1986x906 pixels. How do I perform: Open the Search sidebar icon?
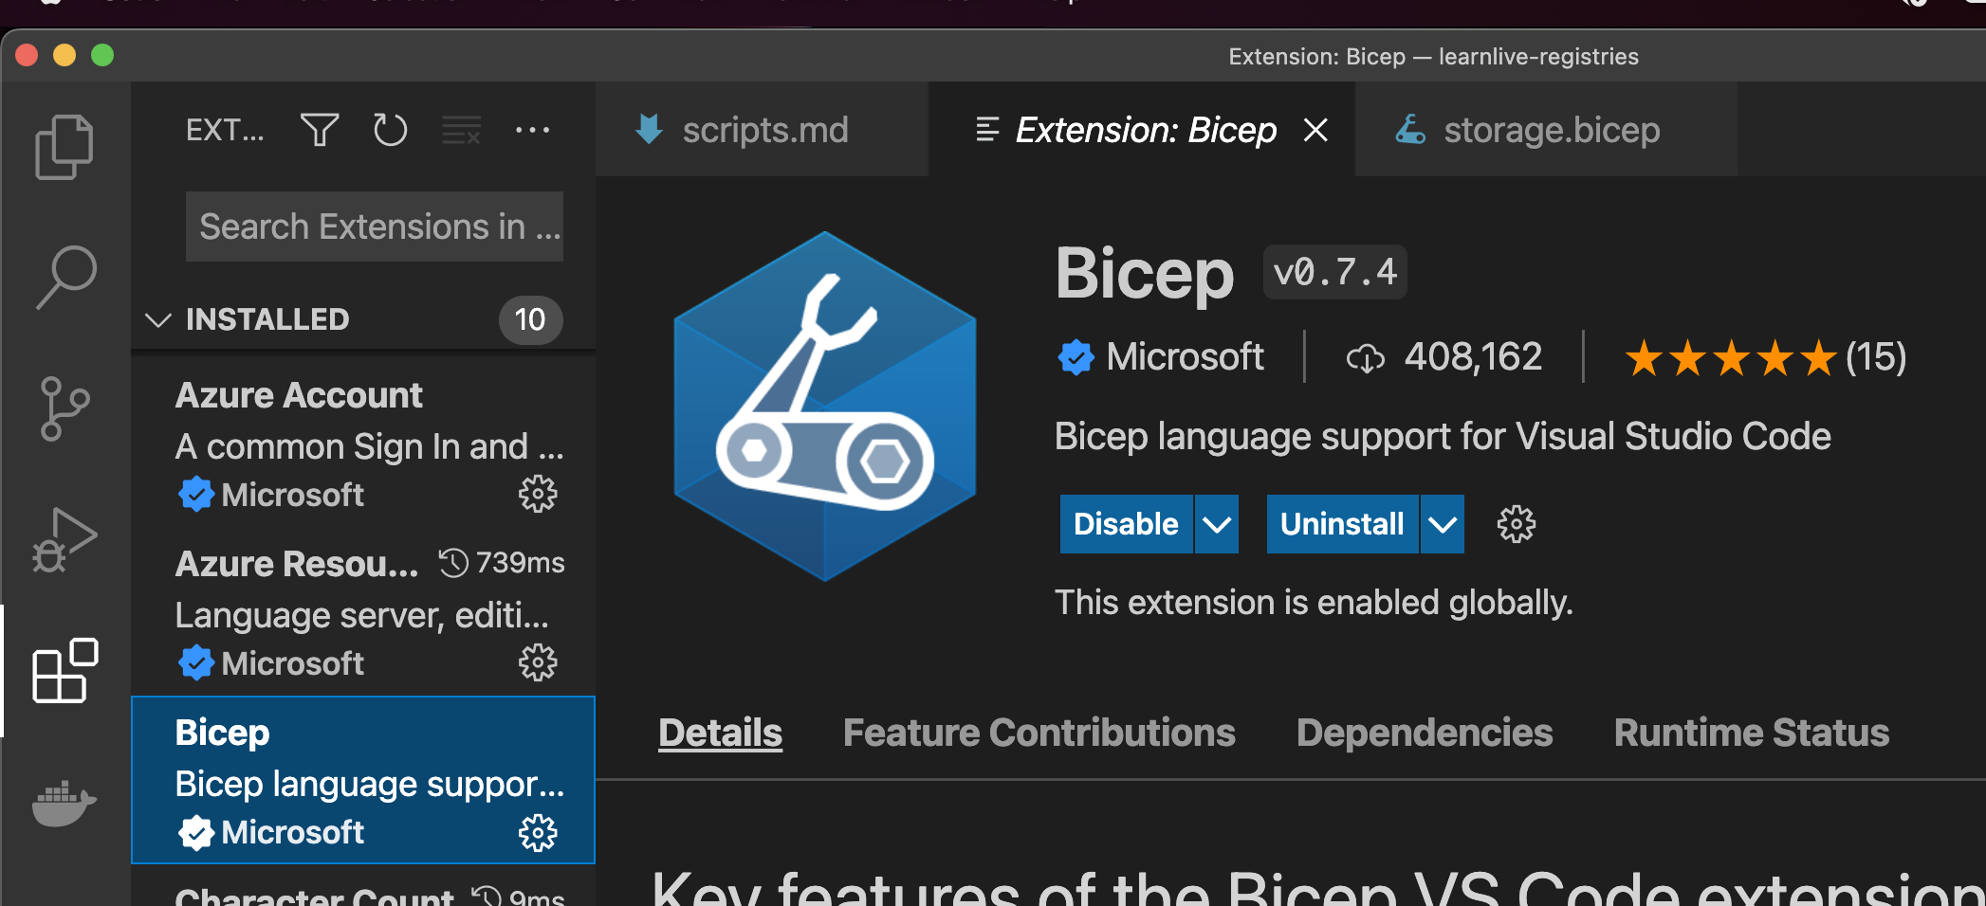64,276
